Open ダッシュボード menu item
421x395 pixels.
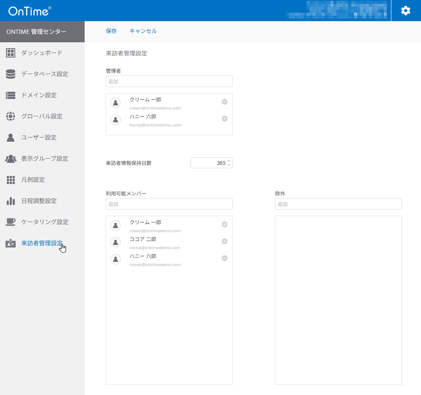[42, 53]
